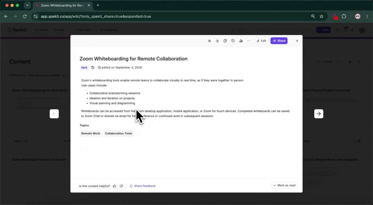Bookmark this page with the star icon
Image resolution: width=373 pixels, height=205 pixels.
[322, 17]
